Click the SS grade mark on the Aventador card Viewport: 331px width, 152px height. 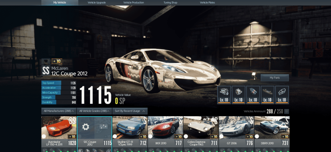[x=72, y=121]
